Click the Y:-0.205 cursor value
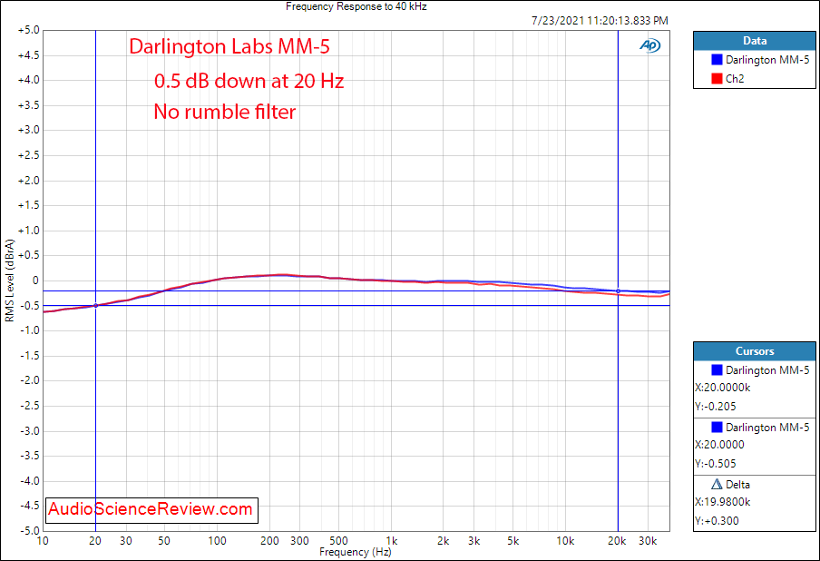This screenshot has width=820, height=561. [716, 407]
